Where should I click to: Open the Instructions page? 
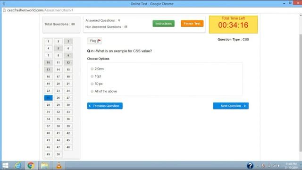[x=164, y=24]
